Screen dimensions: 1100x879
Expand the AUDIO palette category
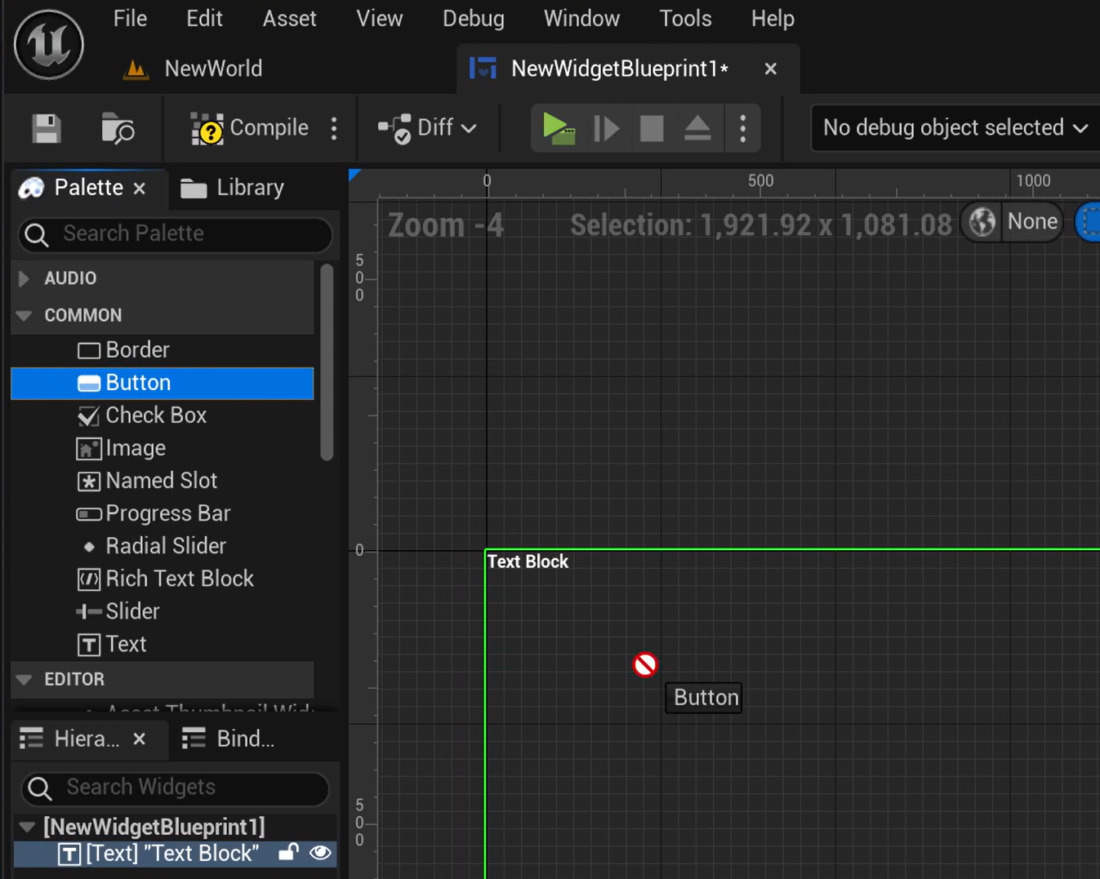point(24,278)
